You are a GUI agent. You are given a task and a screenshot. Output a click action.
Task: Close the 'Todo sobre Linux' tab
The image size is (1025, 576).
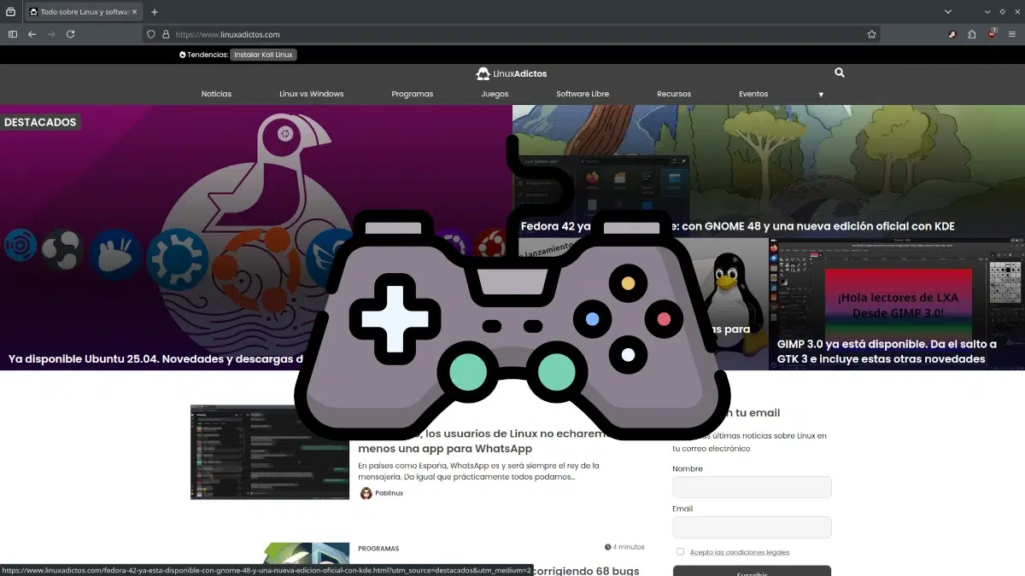(x=134, y=12)
